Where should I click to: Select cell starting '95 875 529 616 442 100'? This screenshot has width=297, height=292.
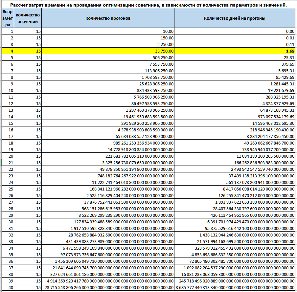[x=235, y=228]
